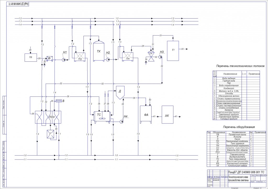Click the 'Перечень технологических потоков' heading
This screenshot has height=189, width=268.
(x=240, y=66)
